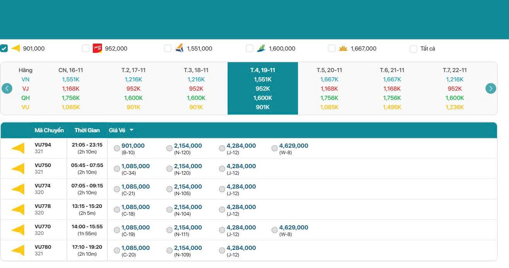Click the Vietjet Air logo priced 952,000
Image resolution: width=509 pixels, height=268 pixels.
point(97,48)
